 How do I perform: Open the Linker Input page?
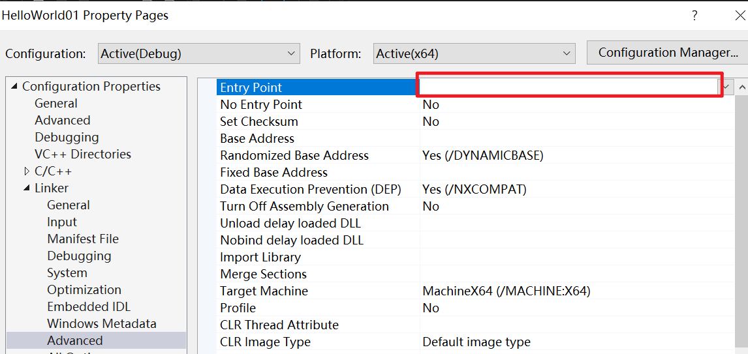[62, 222]
